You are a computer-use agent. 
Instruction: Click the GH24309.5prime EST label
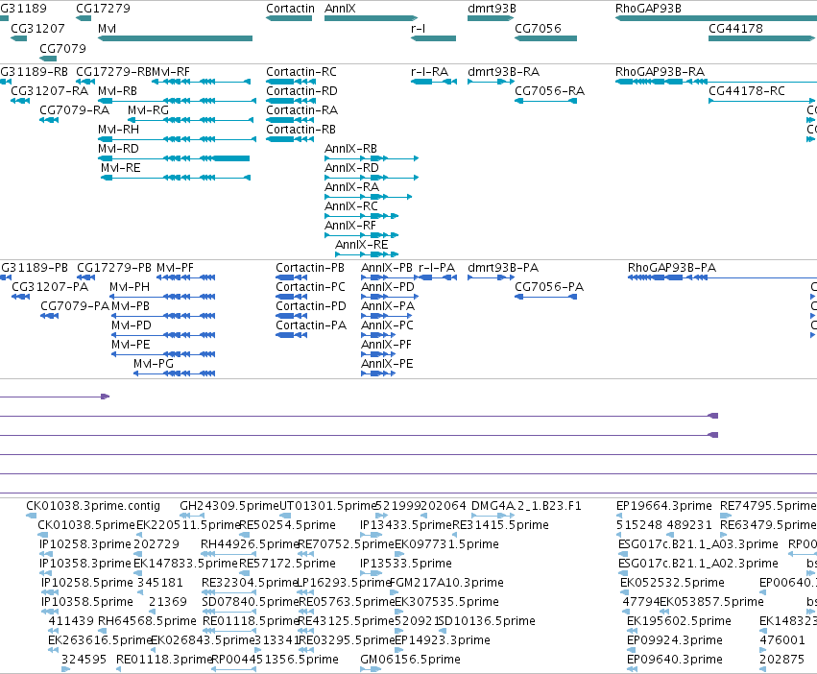click(x=229, y=506)
